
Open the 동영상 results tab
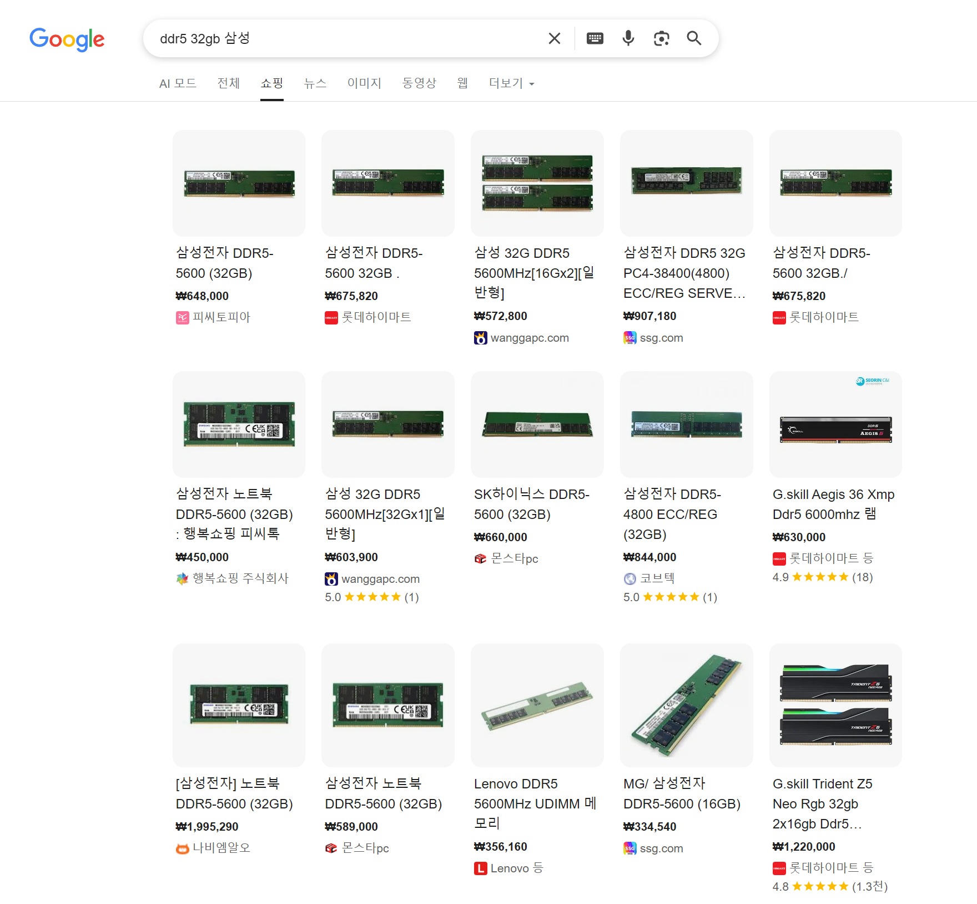coord(419,83)
